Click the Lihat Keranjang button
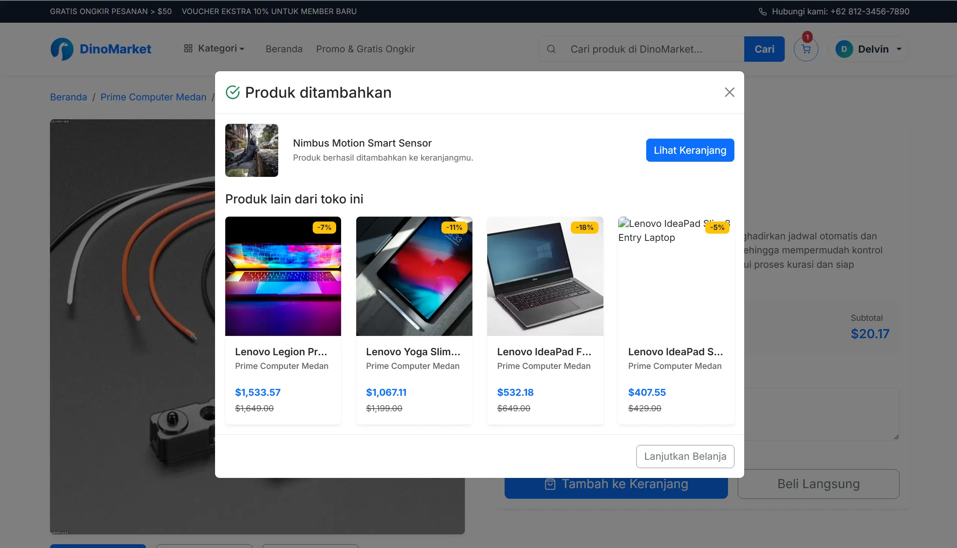Screen dimensions: 957x548 point(690,150)
